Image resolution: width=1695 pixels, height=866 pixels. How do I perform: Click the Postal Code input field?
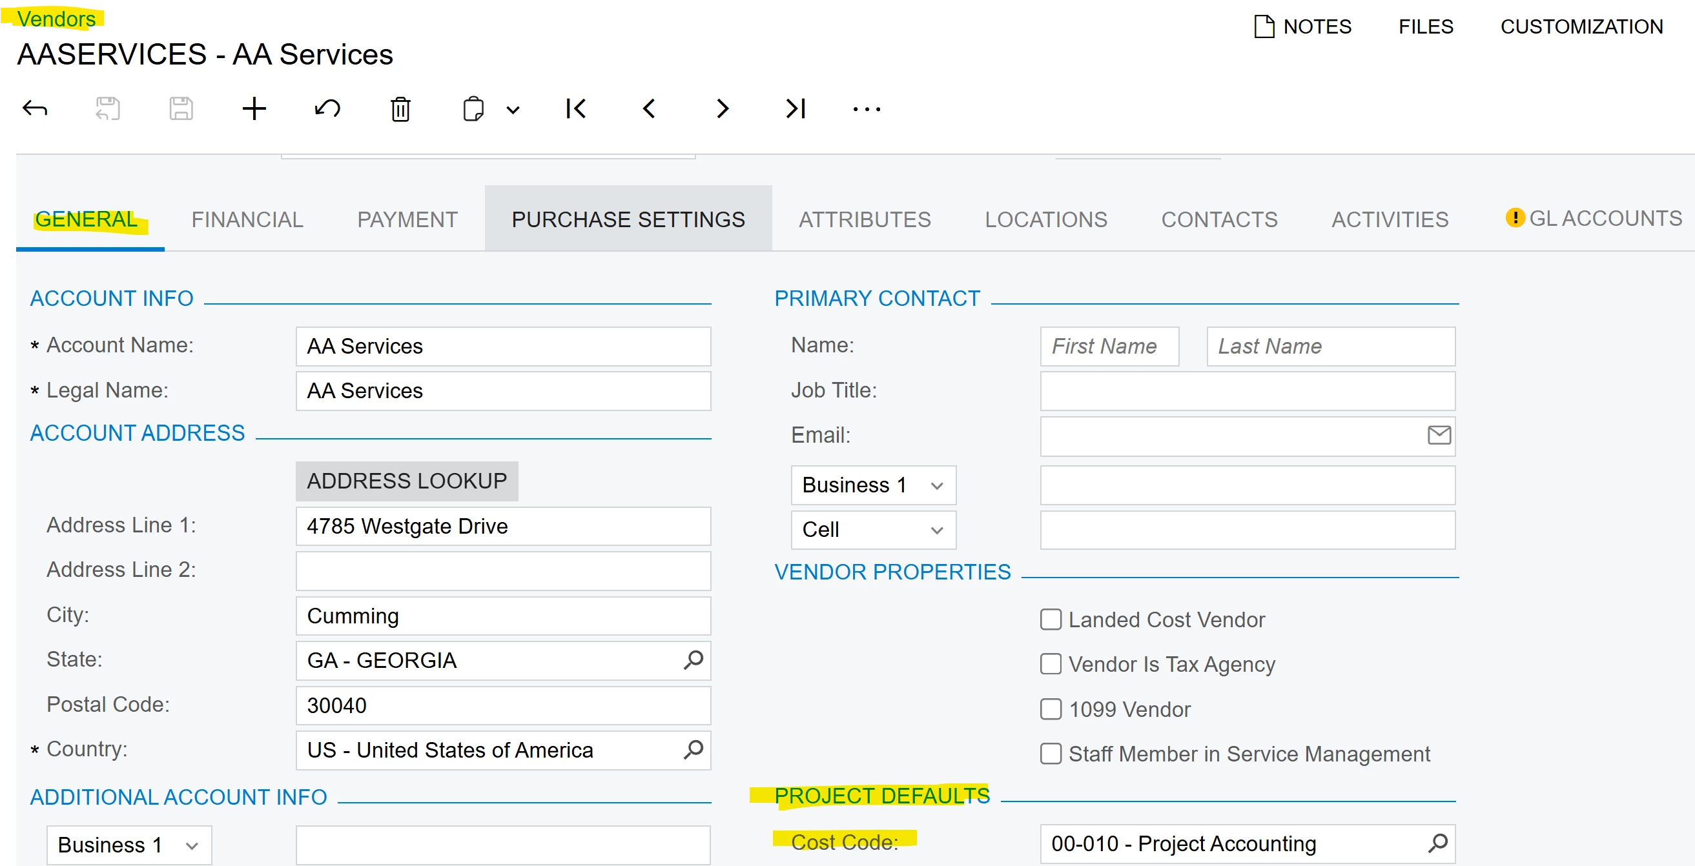click(x=503, y=705)
